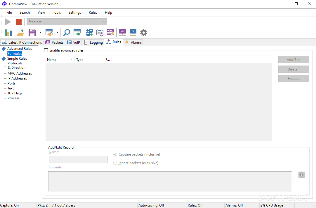Start capture with the play button
Screen dimensions: 316x208
[x=8, y=22]
